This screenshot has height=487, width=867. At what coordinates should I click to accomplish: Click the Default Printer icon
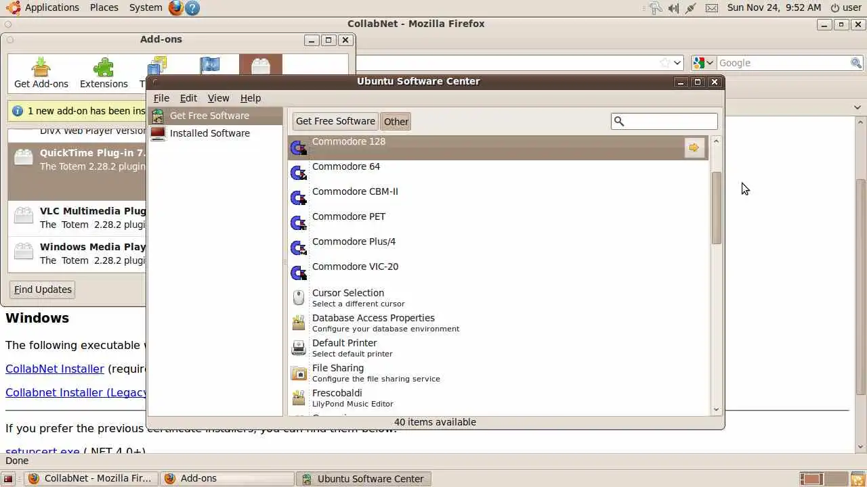[299, 348]
